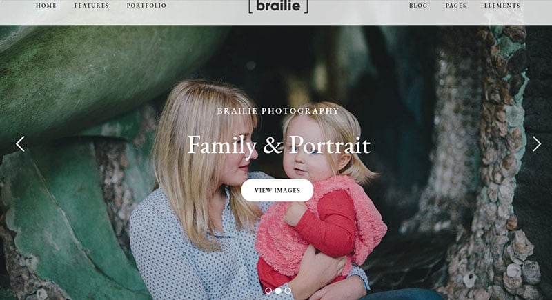The width and height of the screenshot is (552, 300).
Task: Open the Home menu item
Action: (x=46, y=6)
